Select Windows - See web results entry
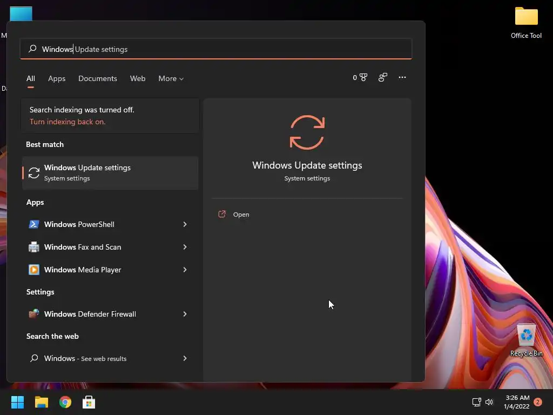553x415 pixels. pos(110,359)
